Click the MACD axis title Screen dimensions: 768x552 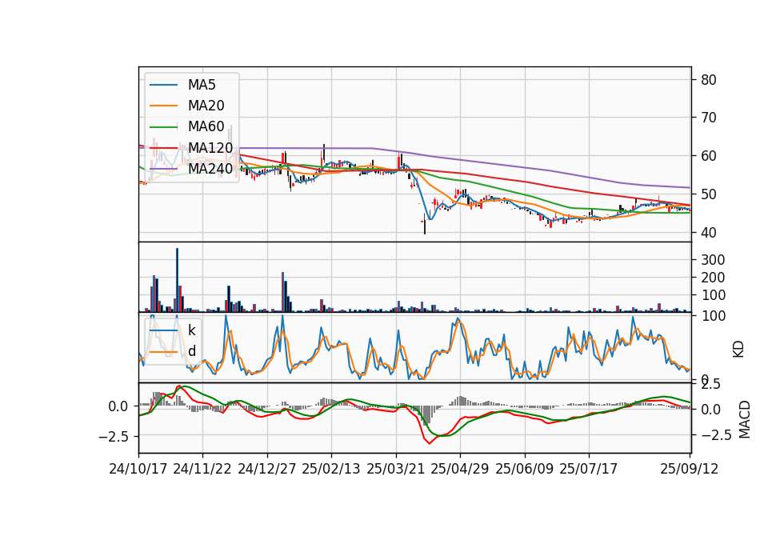tap(745, 419)
